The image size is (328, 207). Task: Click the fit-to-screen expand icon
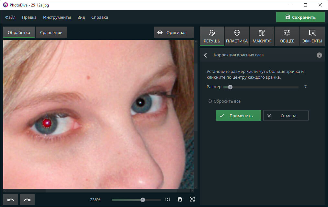pyautogui.click(x=192, y=200)
